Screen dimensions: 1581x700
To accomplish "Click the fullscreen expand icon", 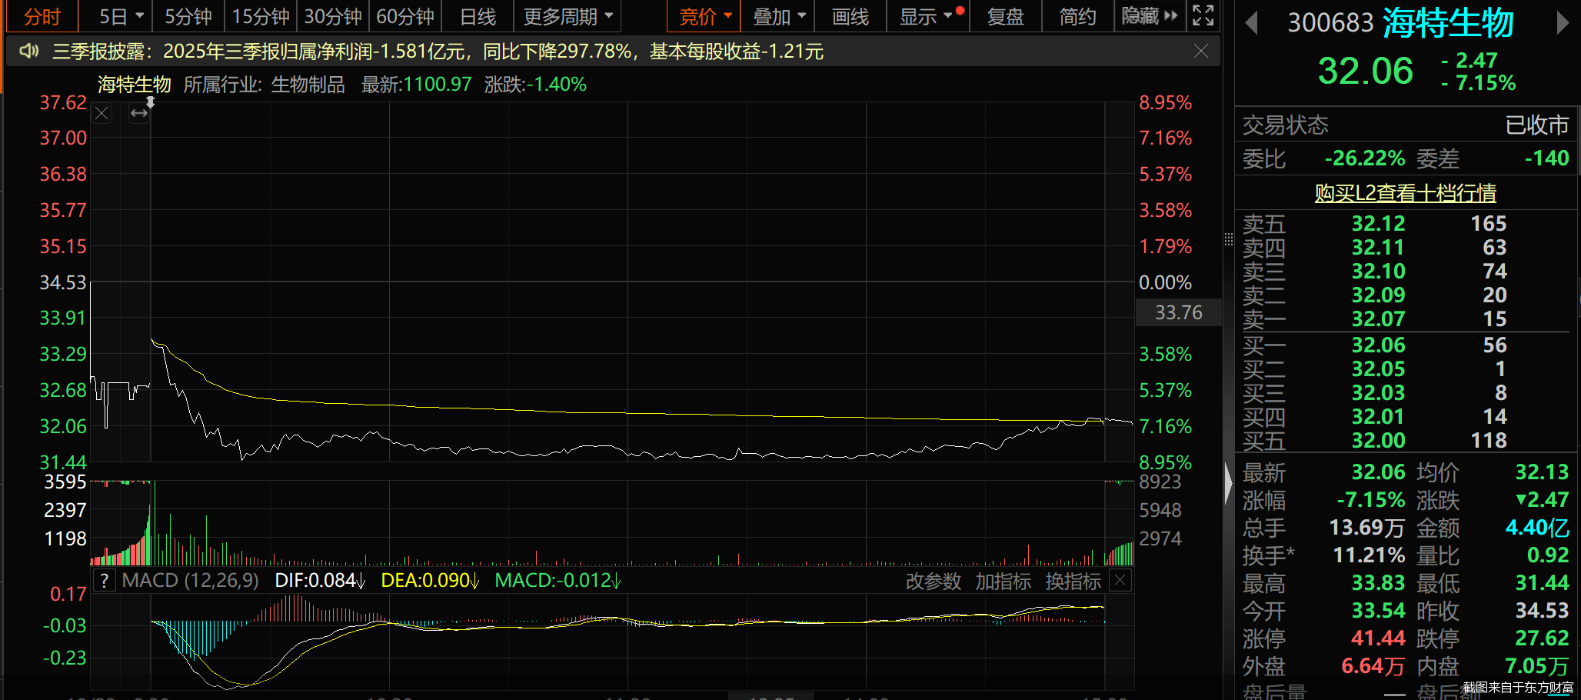I will tap(1203, 16).
